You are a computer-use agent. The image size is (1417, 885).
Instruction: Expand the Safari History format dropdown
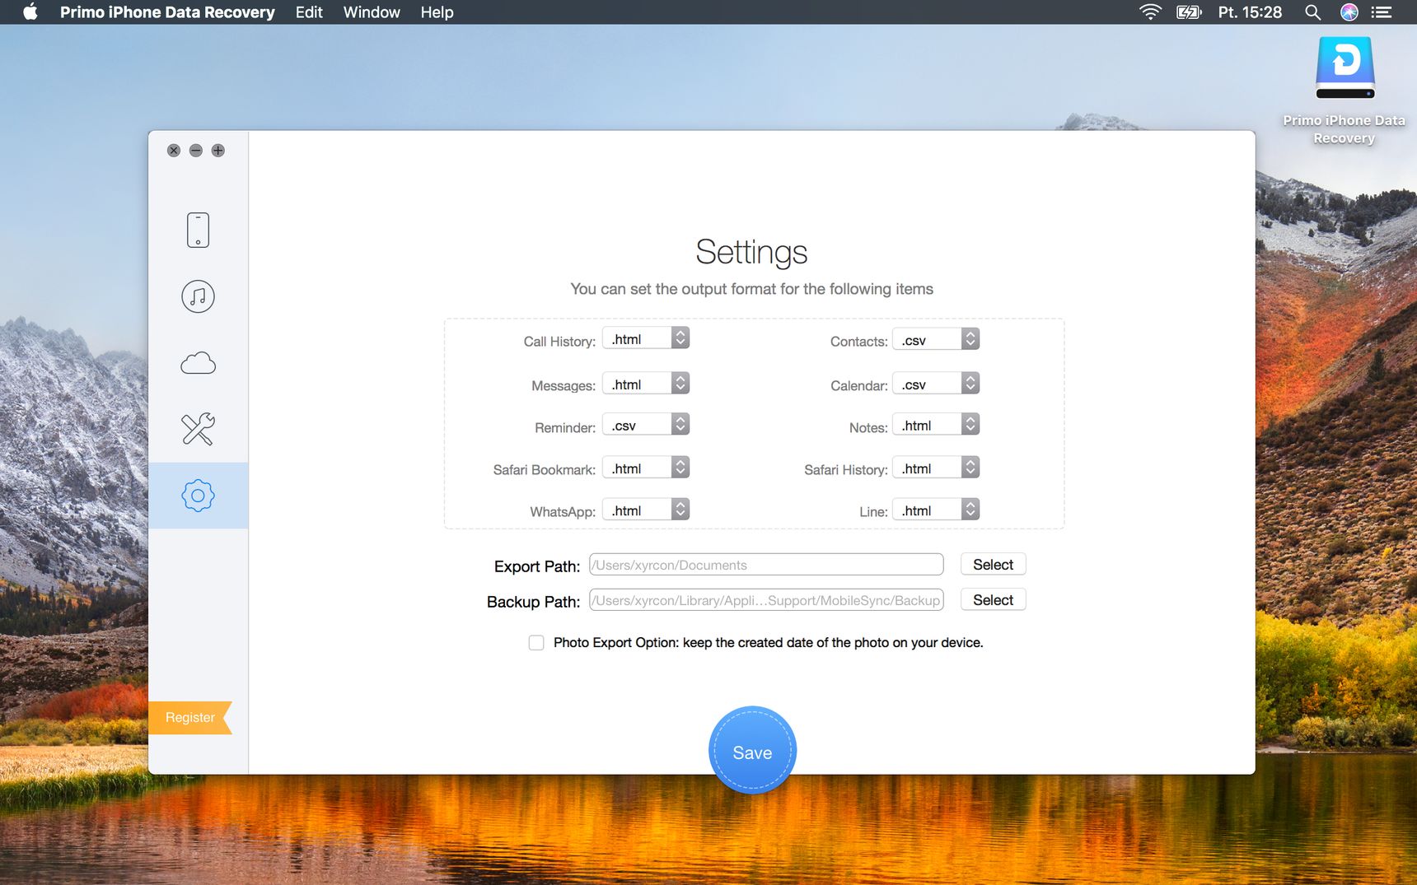click(936, 468)
